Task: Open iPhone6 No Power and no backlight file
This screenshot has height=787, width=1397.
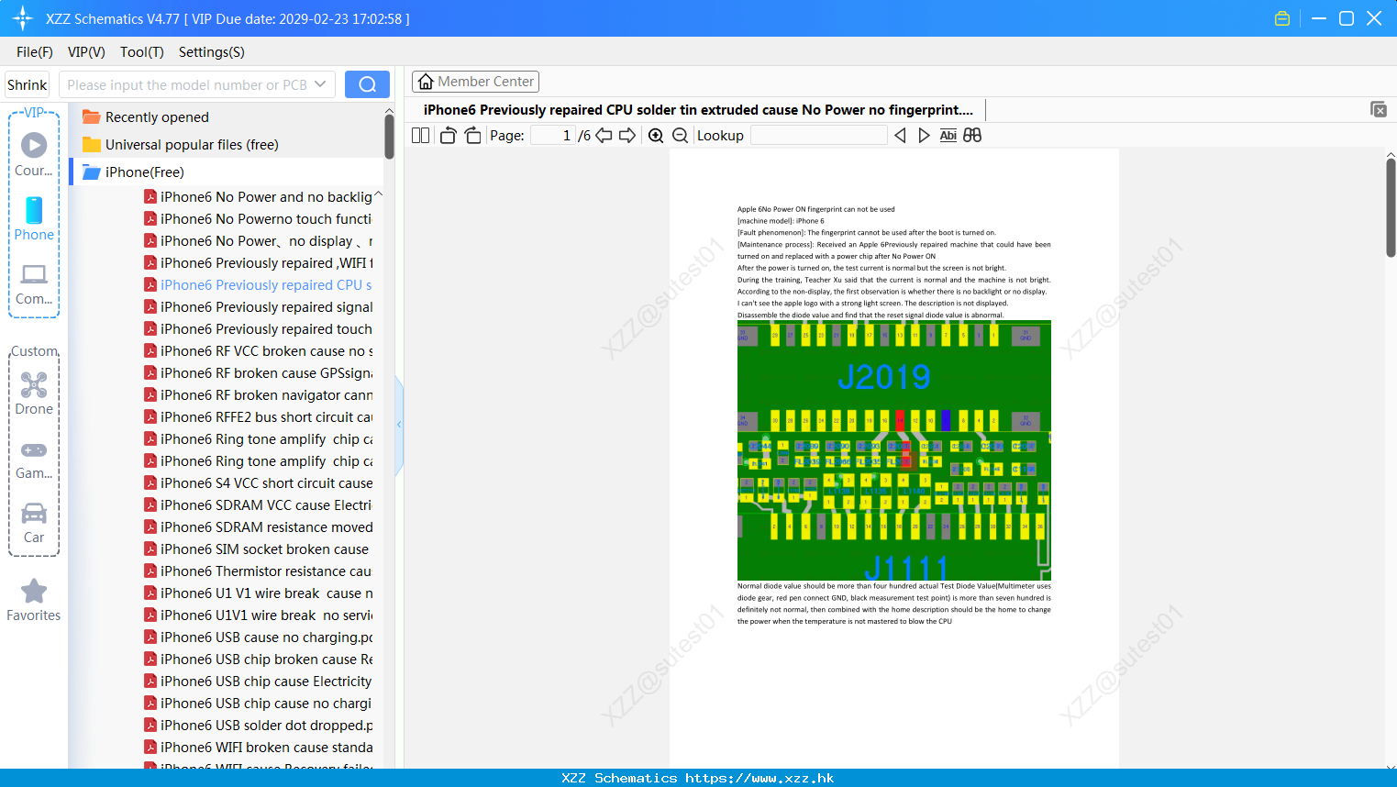Action: pos(258,197)
